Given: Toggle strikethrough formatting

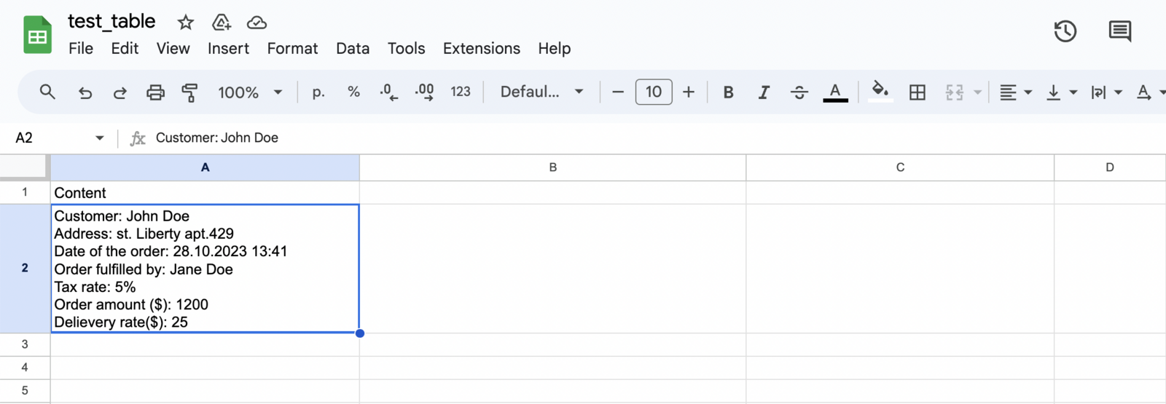Looking at the screenshot, I should [799, 92].
